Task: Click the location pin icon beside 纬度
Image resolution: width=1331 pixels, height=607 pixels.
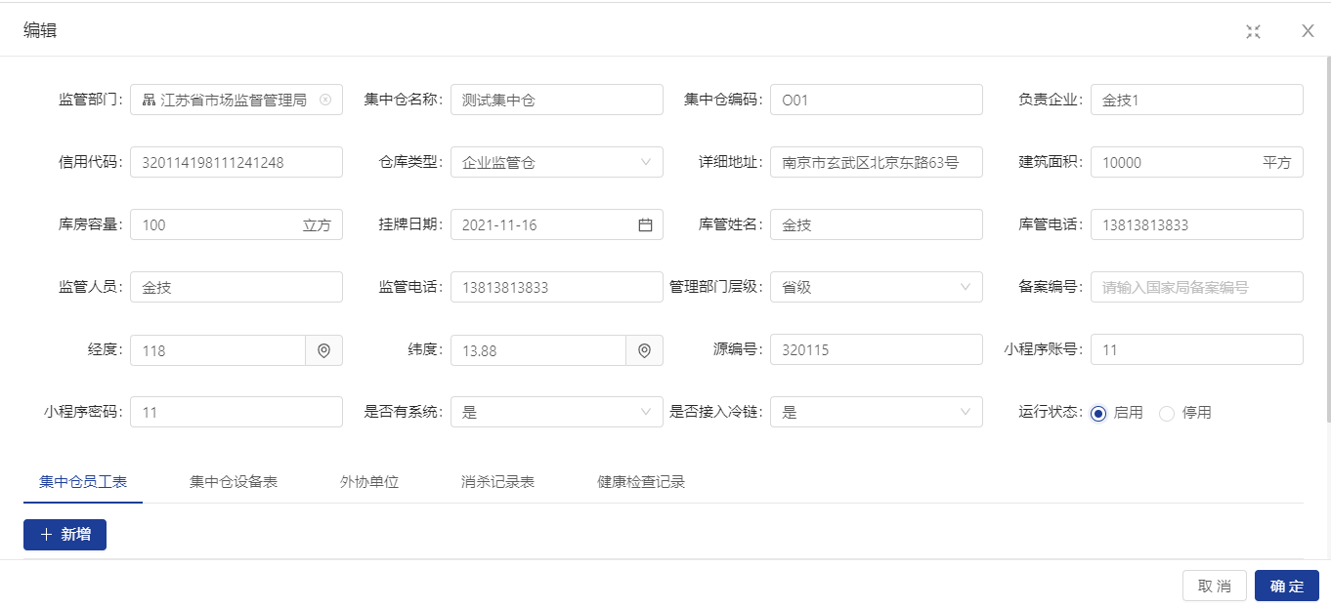Action: (x=644, y=350)
